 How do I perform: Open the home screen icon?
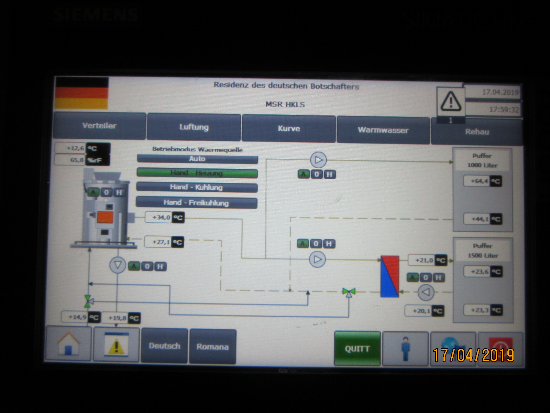(x=69, y=343)
